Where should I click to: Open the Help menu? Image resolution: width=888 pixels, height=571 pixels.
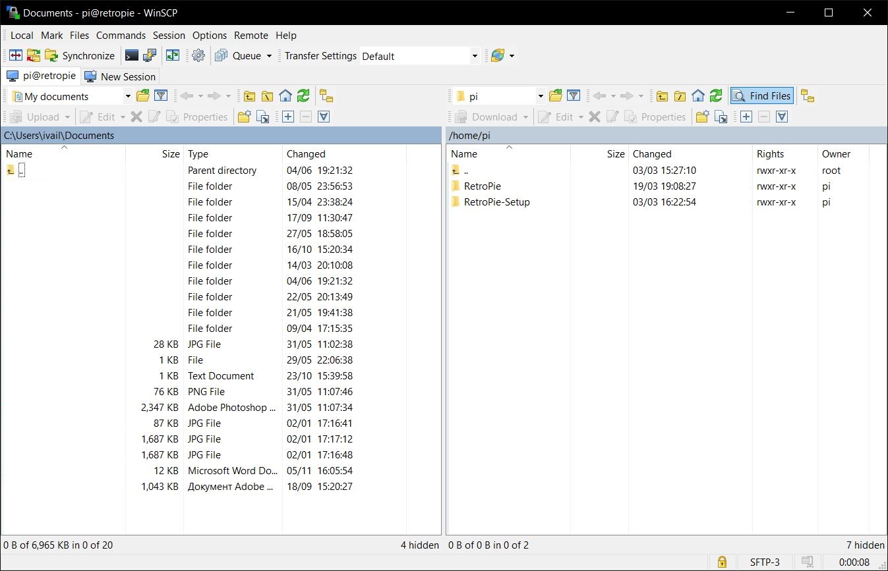[x=286, y=36]
